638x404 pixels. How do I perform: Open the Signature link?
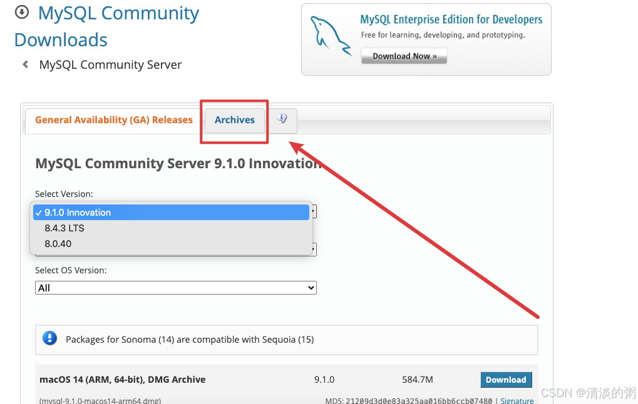pyautogui.click(x=517, y=401)
